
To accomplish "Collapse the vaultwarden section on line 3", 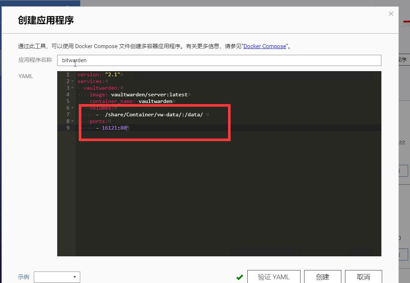I will 72,88.
